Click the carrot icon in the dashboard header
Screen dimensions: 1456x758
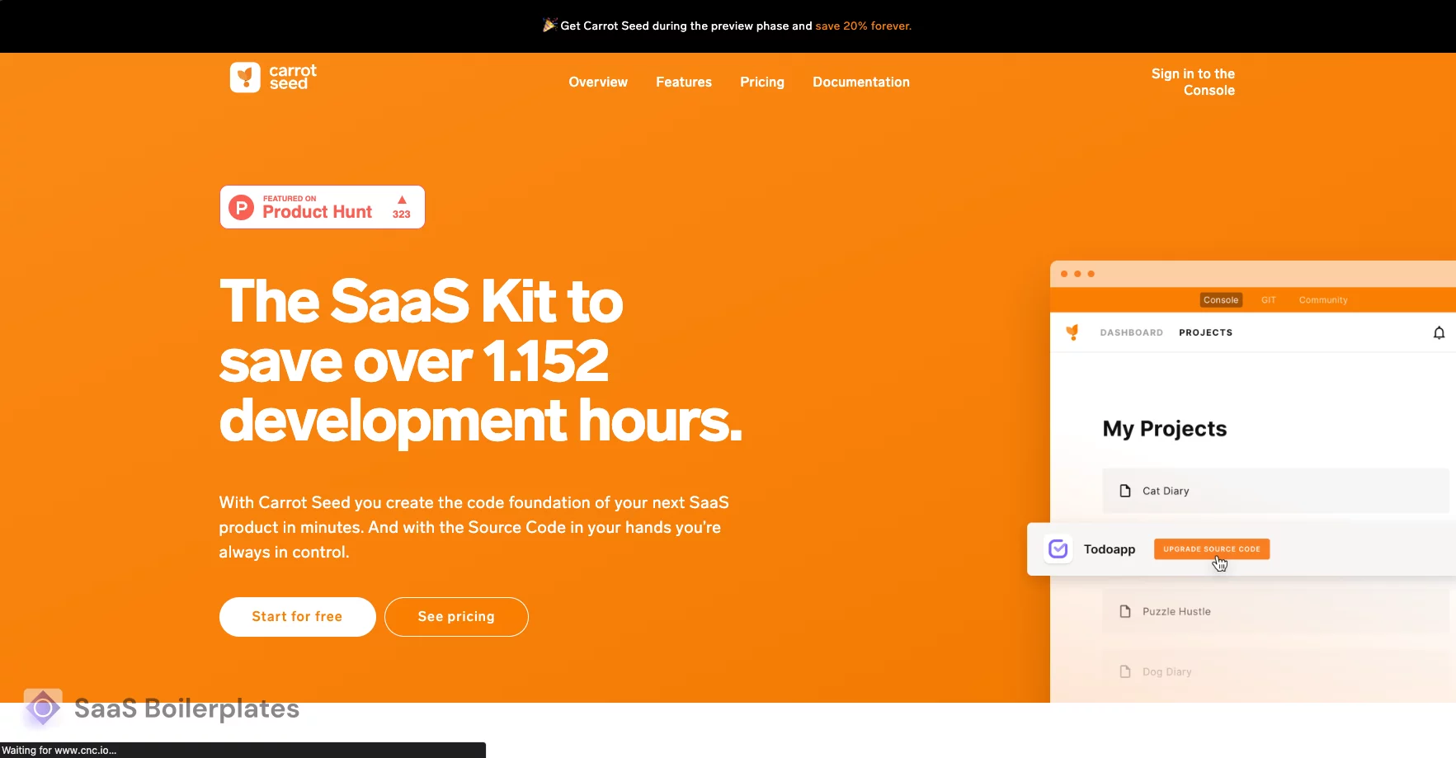[1073, 332]
